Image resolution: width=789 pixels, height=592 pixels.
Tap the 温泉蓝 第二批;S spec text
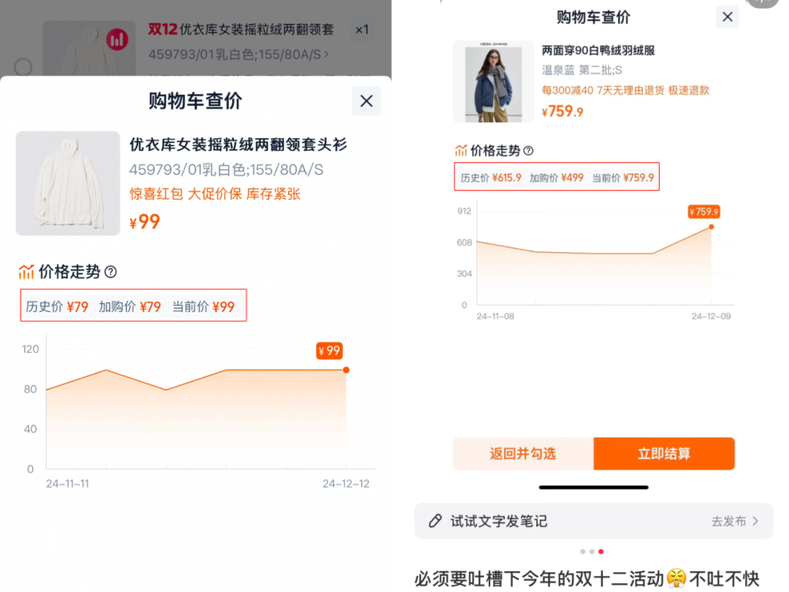point(582,70)
